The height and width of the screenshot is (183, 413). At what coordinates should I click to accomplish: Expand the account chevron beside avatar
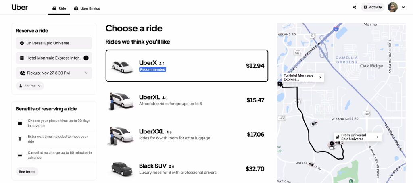[x=403, y=7]
